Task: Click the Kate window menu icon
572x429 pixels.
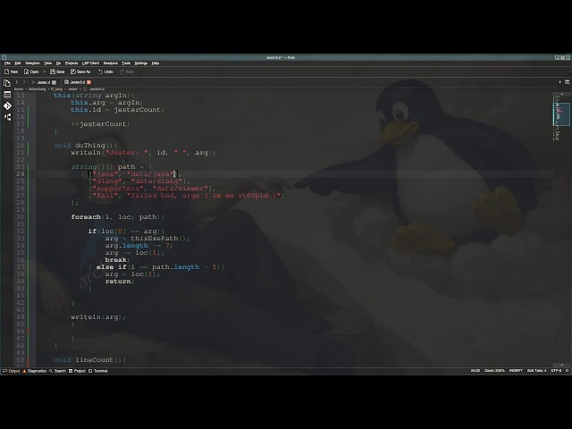Action: point(4,57)
